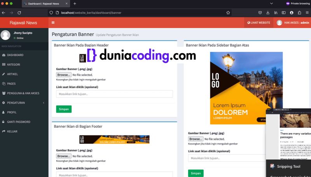Go back with browser back arrow
This screenshot has width=311, height=177.
(3, 13)
